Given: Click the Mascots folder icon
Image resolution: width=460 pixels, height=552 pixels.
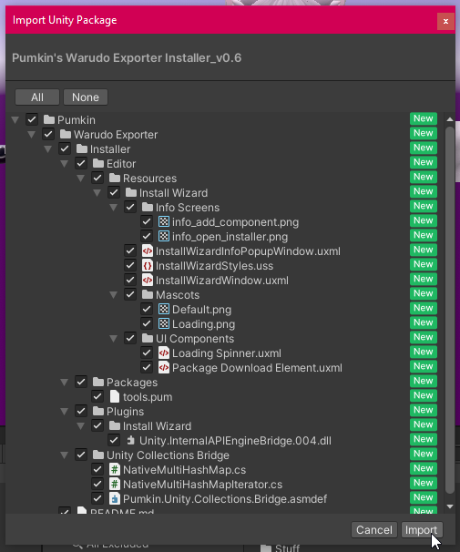Looking at the screenshot, I should pyautogui.click(x=148, y=294).
